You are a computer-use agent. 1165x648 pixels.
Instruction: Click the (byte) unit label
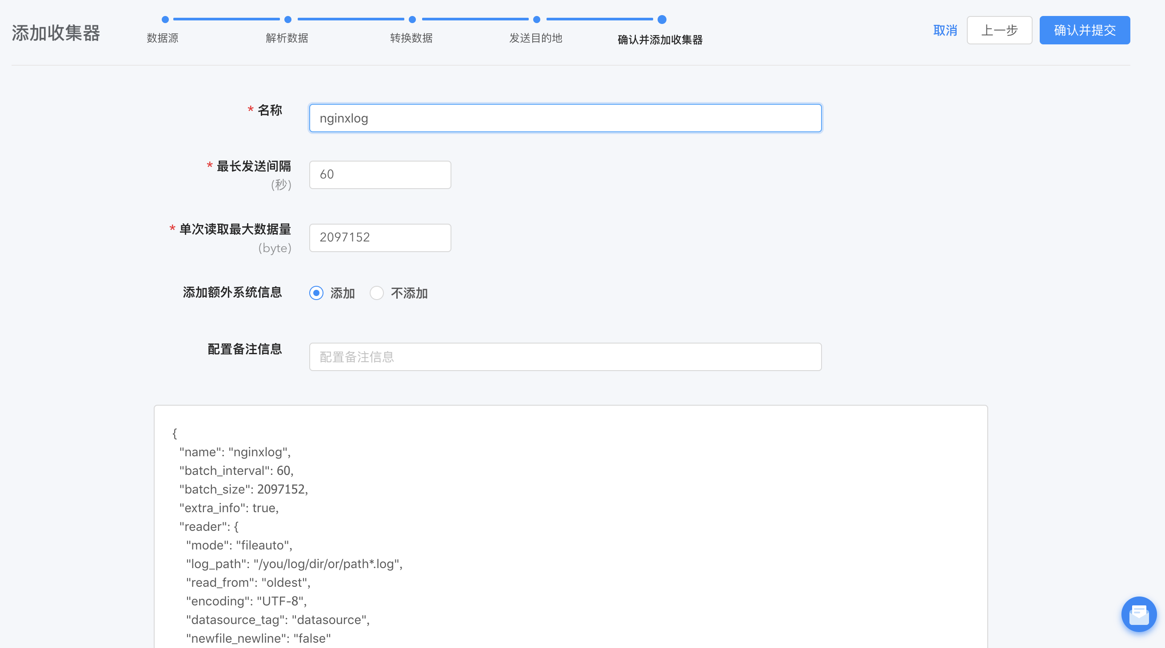coord(275,248)
